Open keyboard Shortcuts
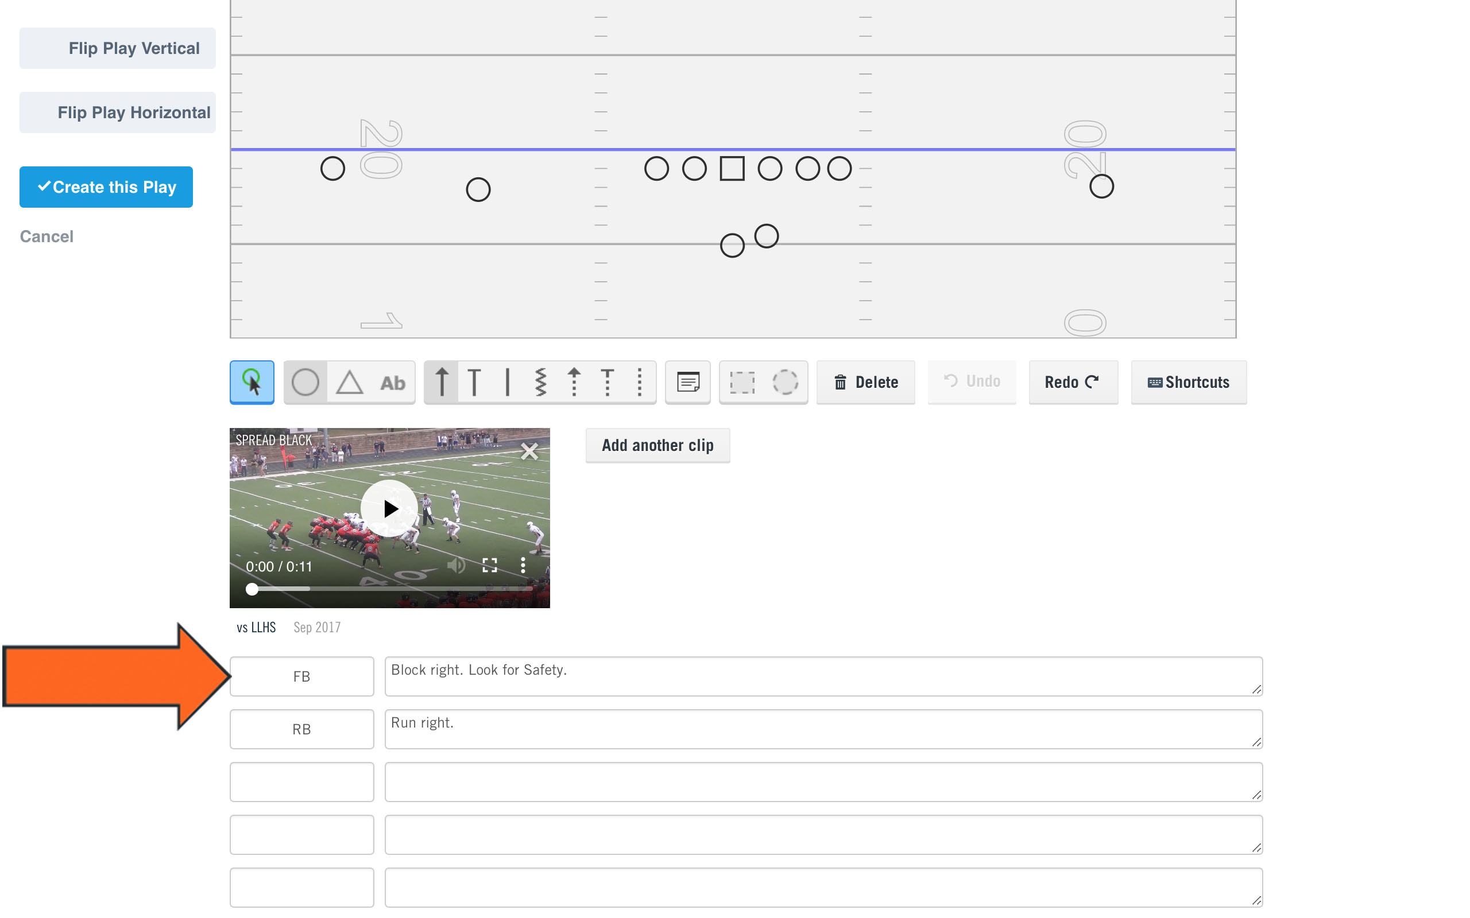 [1189, 382]
